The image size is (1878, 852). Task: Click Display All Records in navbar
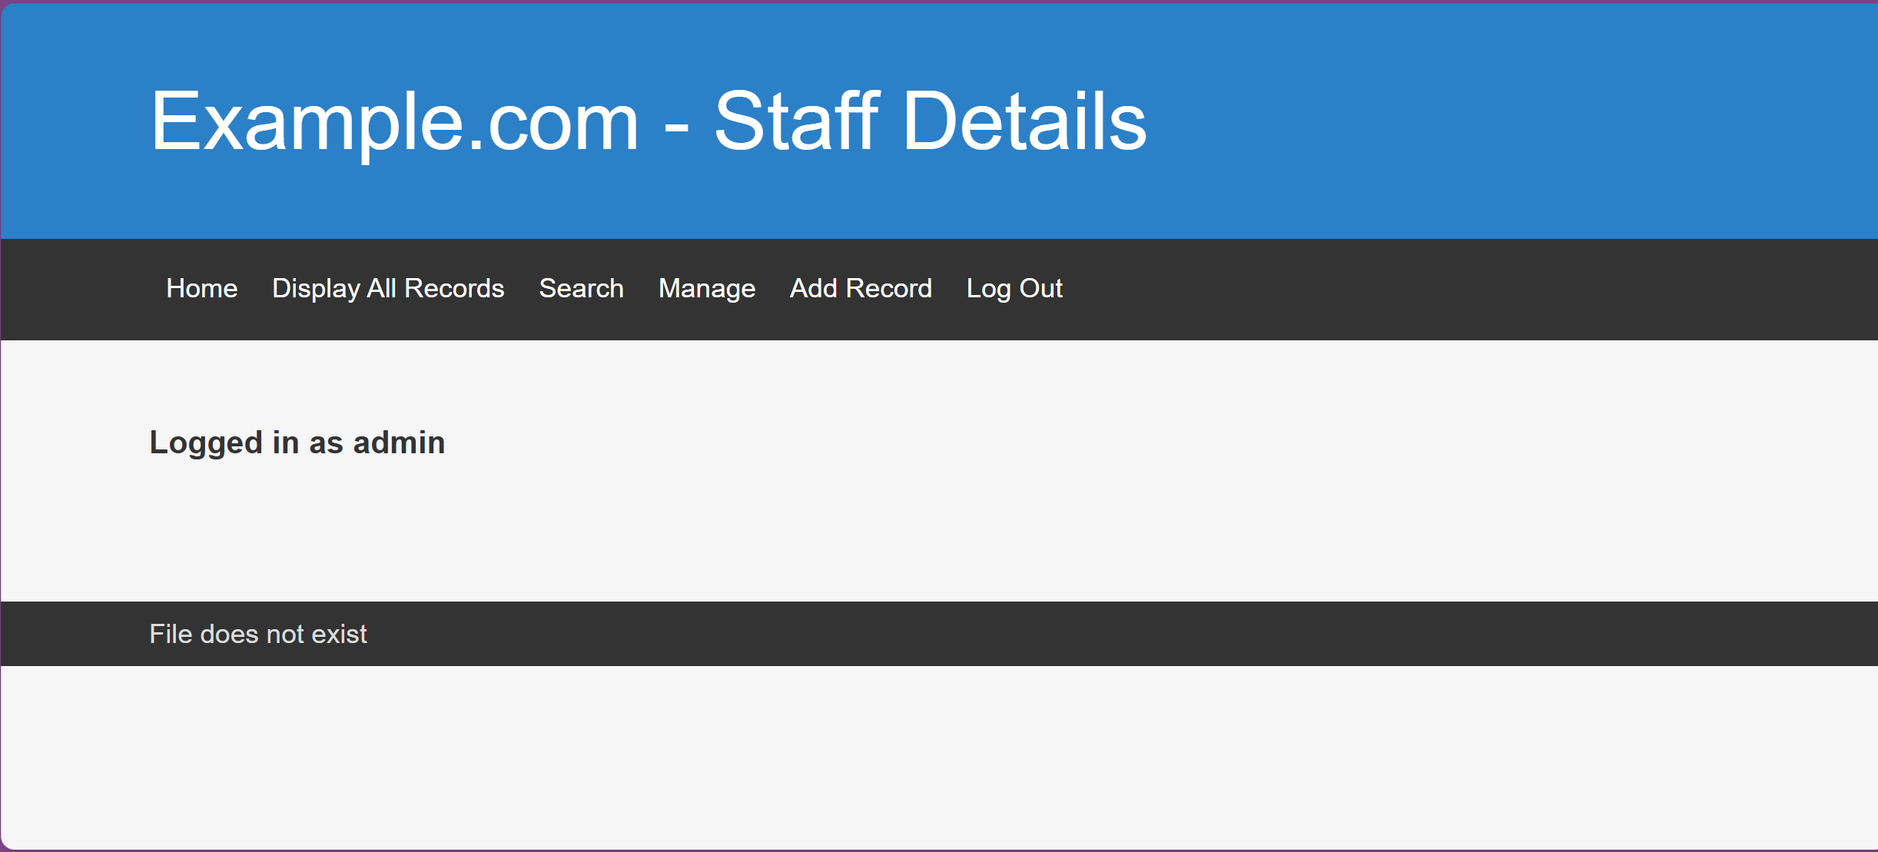point(388,288)
